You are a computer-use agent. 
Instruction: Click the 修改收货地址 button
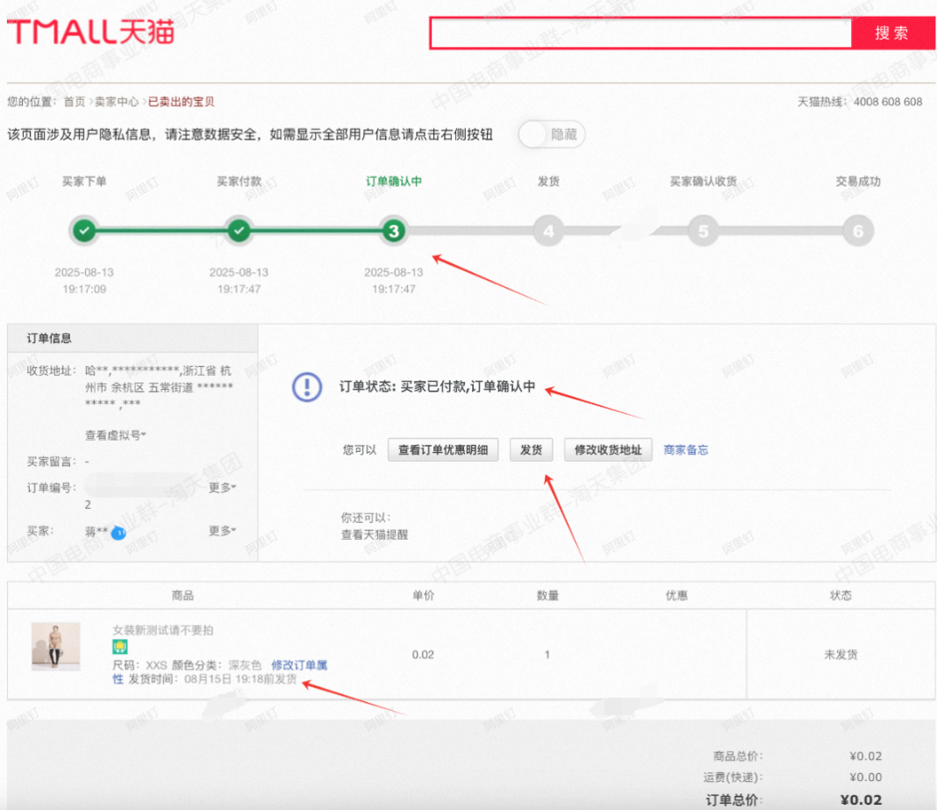608,449
